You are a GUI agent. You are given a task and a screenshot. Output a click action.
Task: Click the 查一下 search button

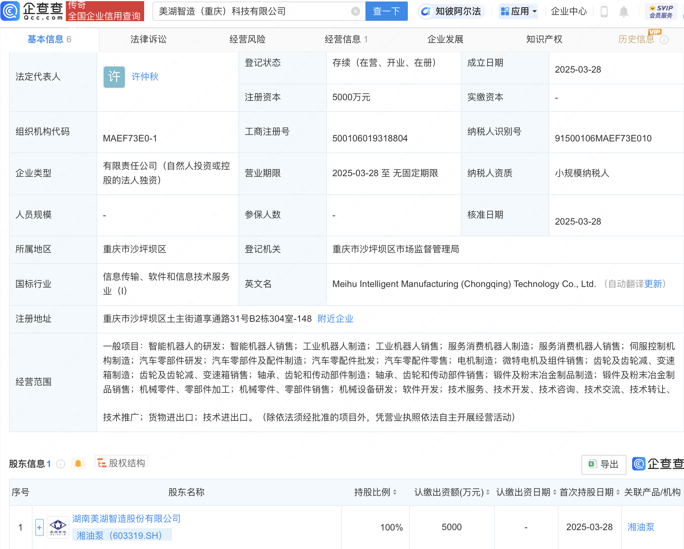(386, 11)
